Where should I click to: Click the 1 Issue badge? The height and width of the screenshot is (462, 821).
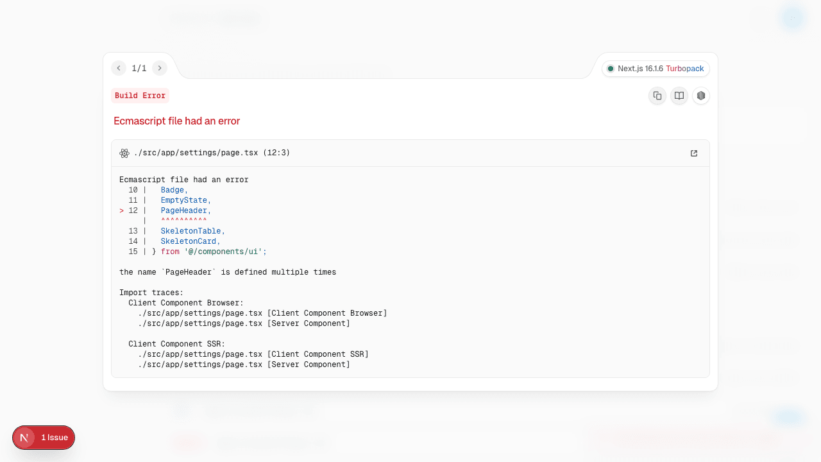point(44,437)
